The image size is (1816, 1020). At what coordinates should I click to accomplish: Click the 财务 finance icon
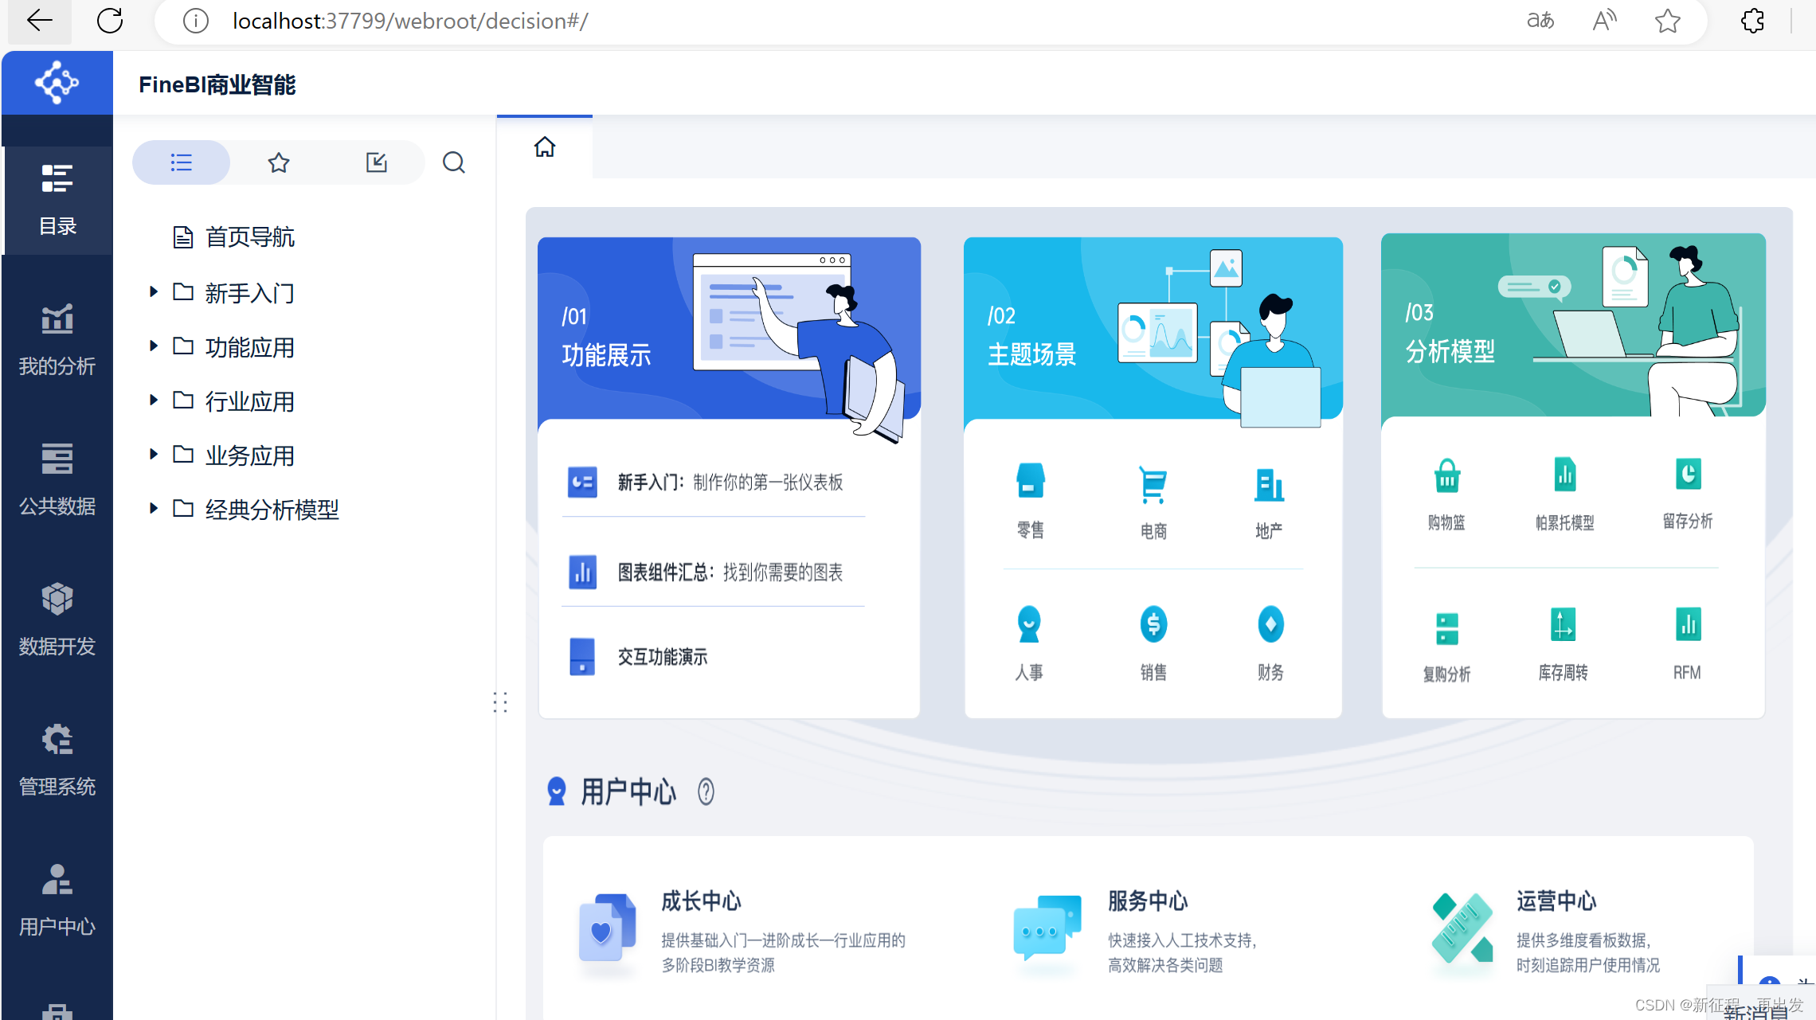coord(1270,625)
